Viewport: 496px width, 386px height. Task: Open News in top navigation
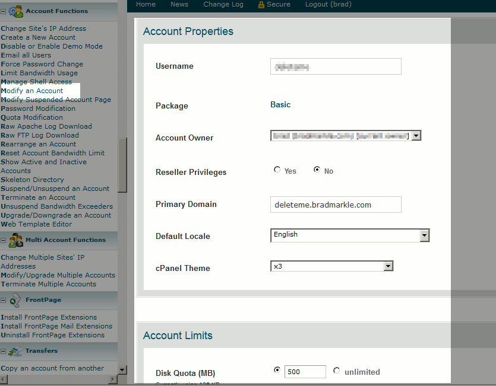pyautogui.click(x=179, y=4)
